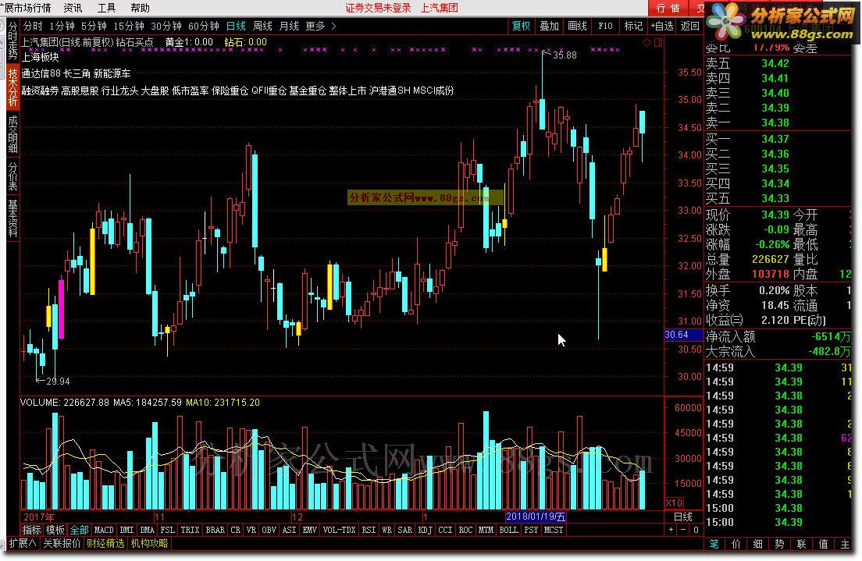The width and height of the screenshot is (862, 561).
Task: Click the 2018/01/19 date marker on the timeline
Action: click(536, 517)
